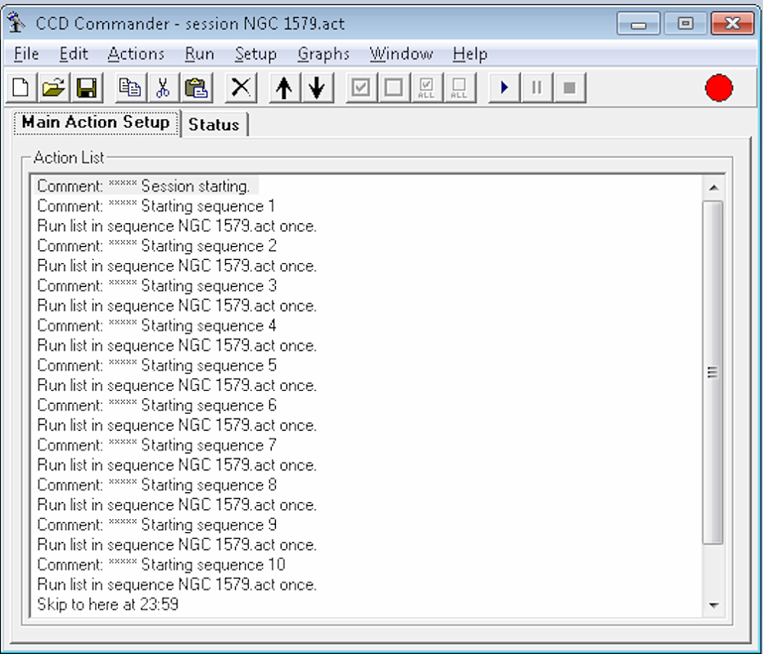Image resolution: width=763 pixels, height=654 pixels.
Task: Move the selected action down
Action: coord(318,87)
